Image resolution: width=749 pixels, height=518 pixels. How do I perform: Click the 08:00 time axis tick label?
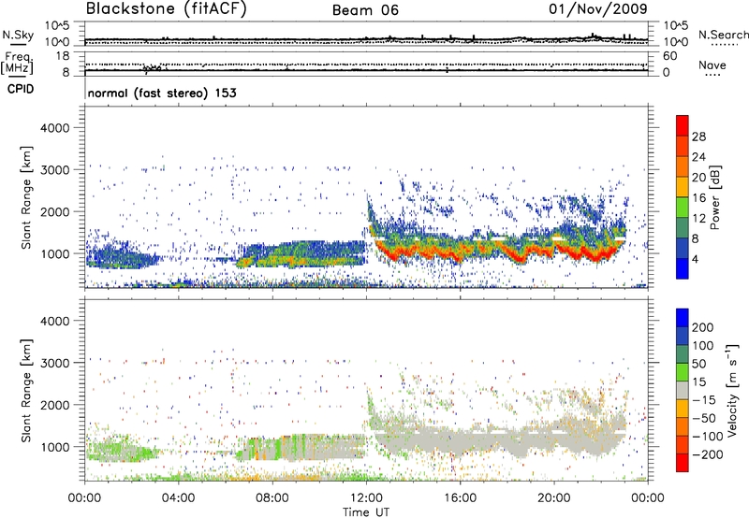tap(272, 498)
